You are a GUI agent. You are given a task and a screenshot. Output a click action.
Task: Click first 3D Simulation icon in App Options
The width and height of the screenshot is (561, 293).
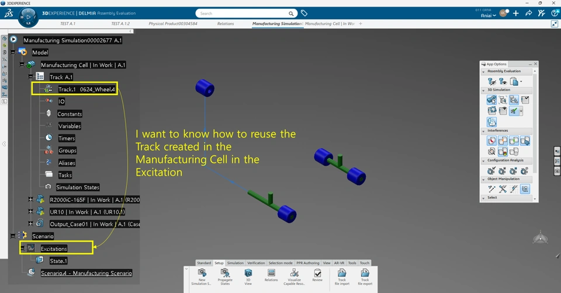click(x=492, y=100)
